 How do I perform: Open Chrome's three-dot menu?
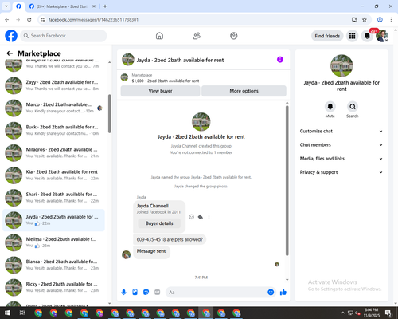[391, 19]
